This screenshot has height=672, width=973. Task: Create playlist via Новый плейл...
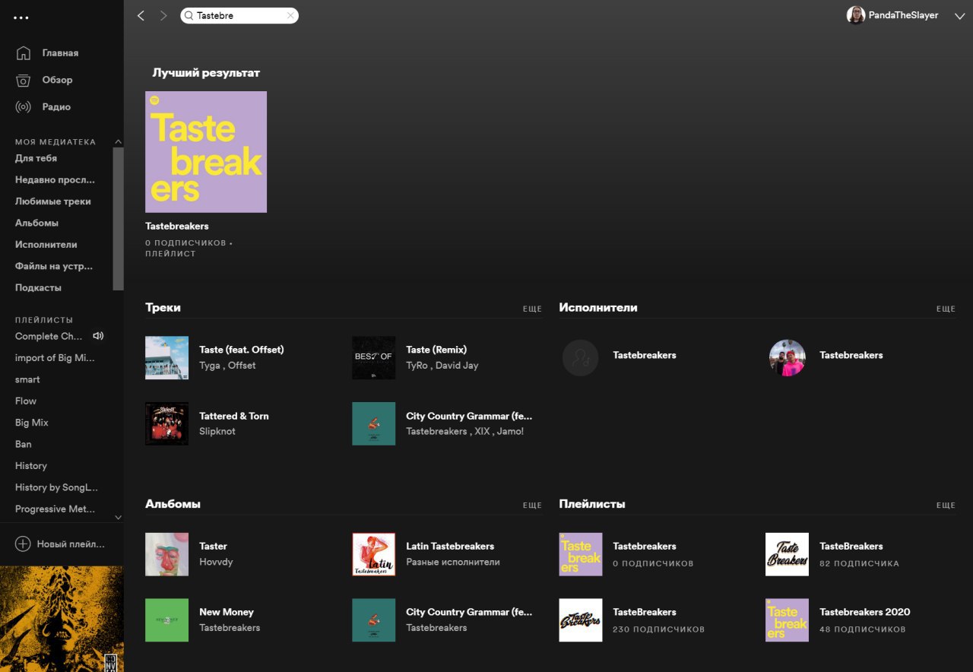click(x=71, y=544)
